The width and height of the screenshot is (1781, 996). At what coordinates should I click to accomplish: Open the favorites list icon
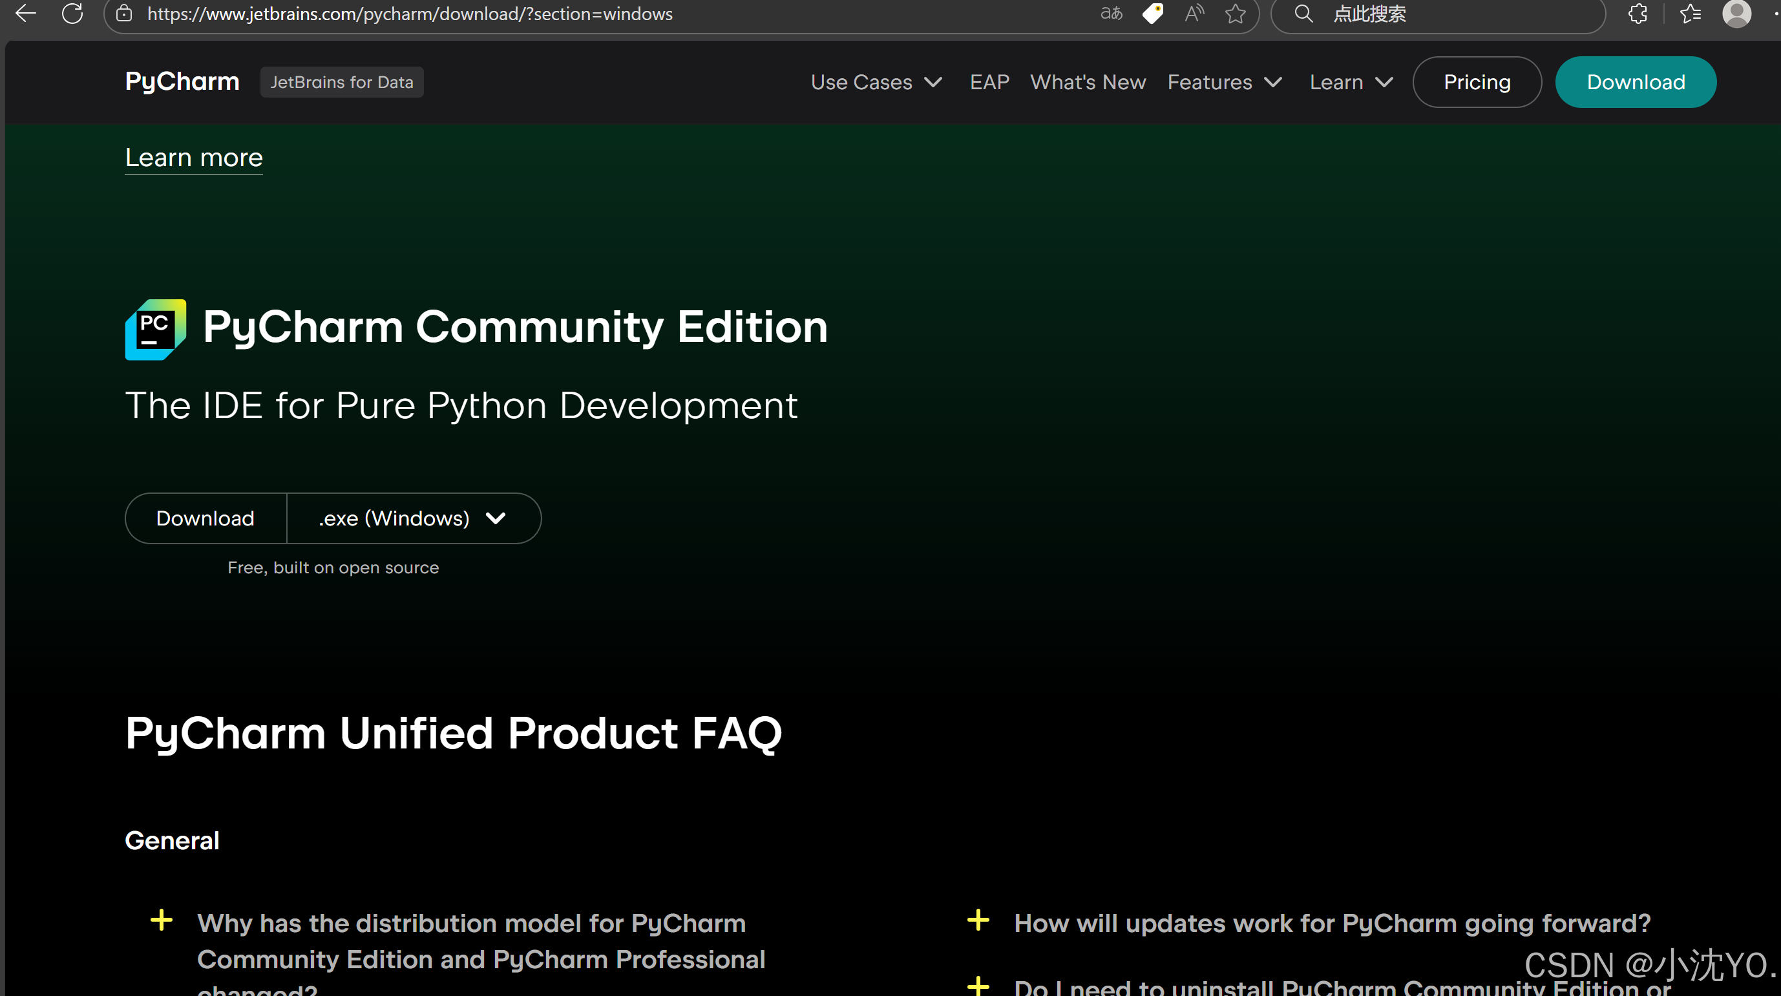tap(1691, 13)
